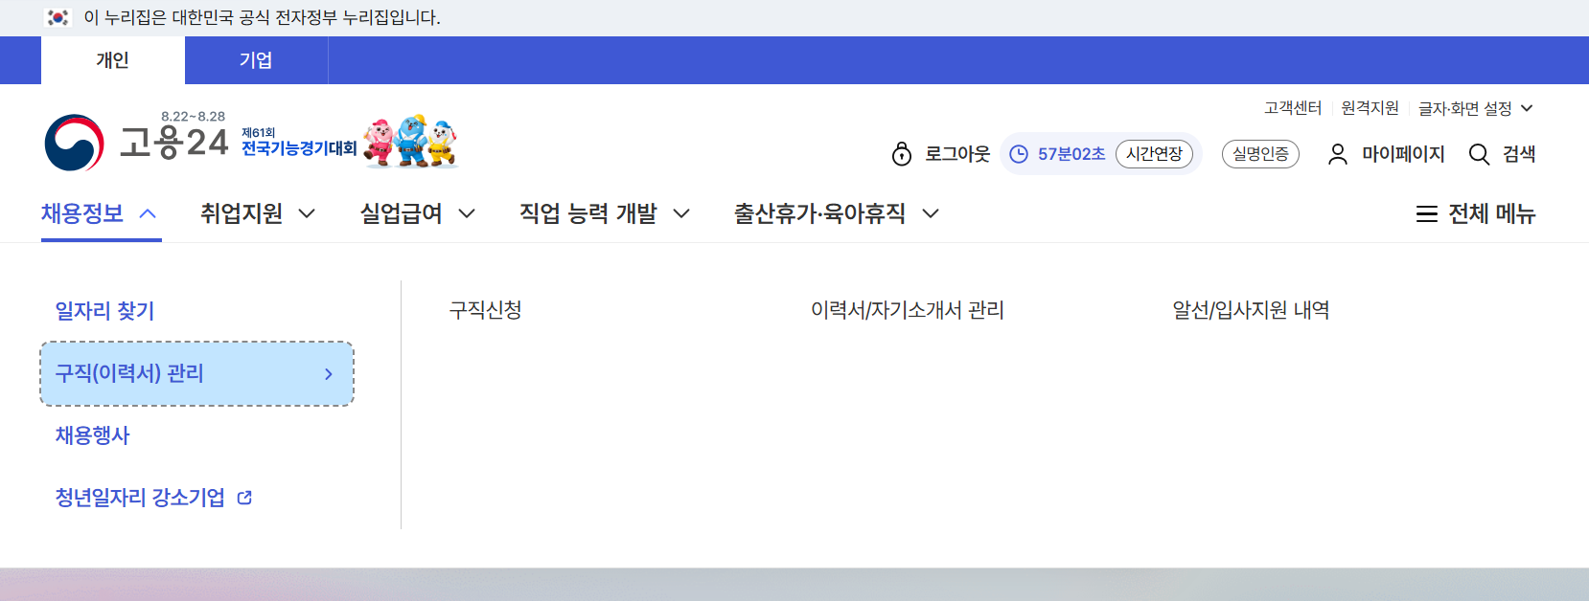
Task: Click the 검색 magnifier icon
Action: [x=1480, y=154]
